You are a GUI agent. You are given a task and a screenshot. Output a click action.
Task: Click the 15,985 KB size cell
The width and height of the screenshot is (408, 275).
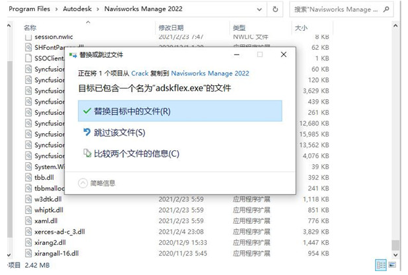314,134
